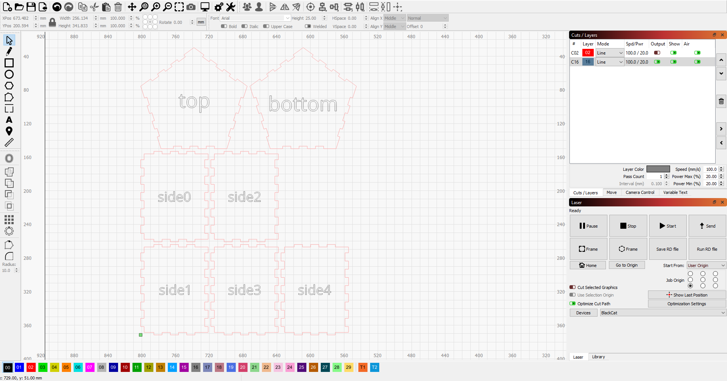
Task: Open the Offset Shapes tool
Action: pos(9,158)
